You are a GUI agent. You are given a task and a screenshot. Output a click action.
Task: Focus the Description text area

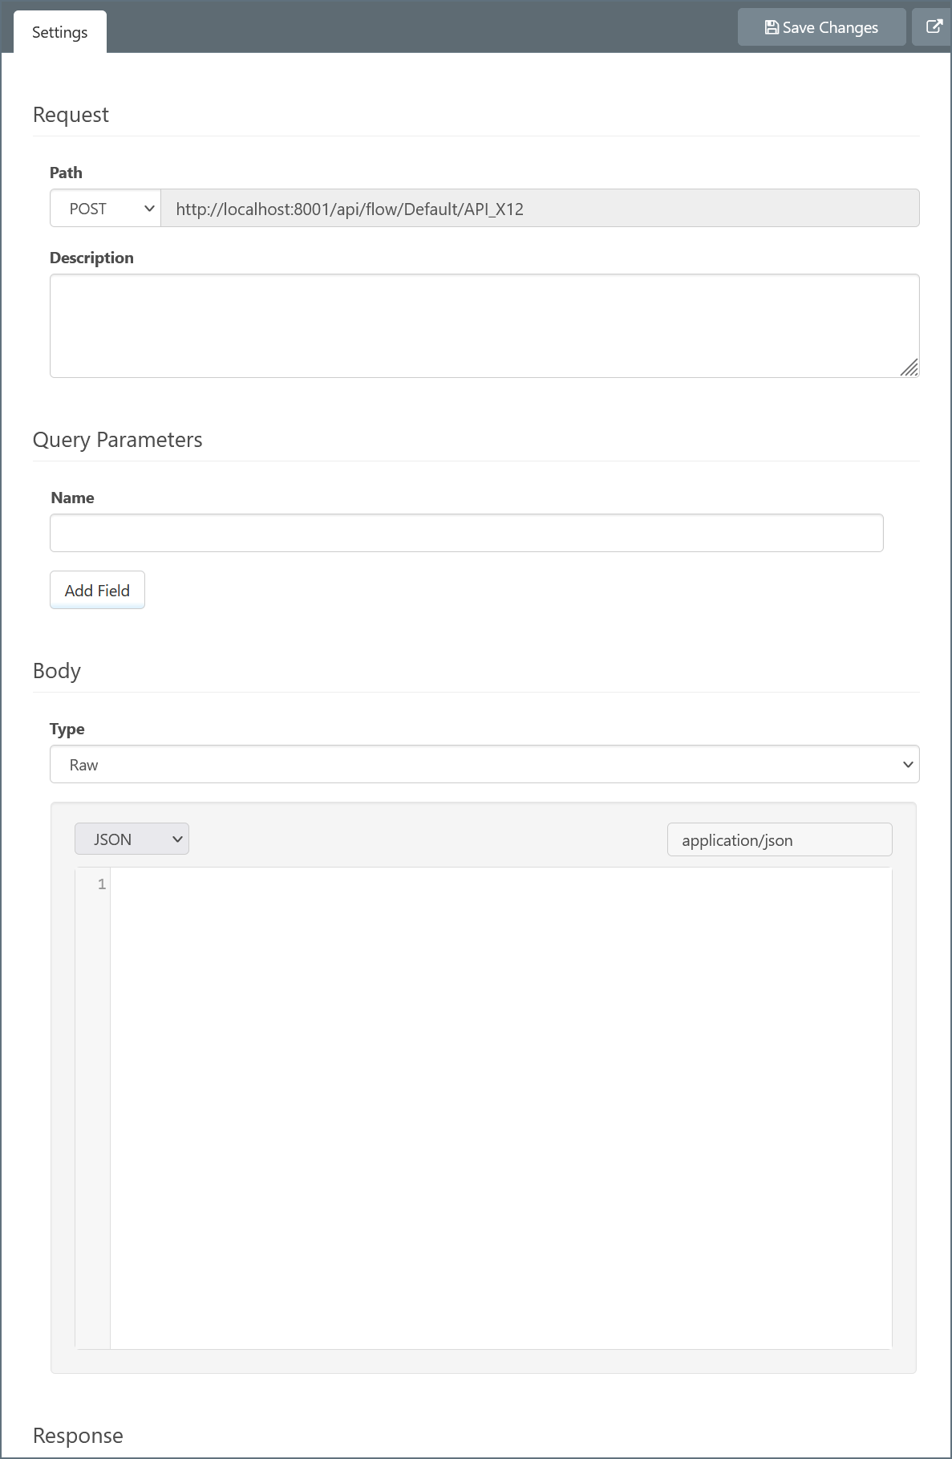pos(484,325)
